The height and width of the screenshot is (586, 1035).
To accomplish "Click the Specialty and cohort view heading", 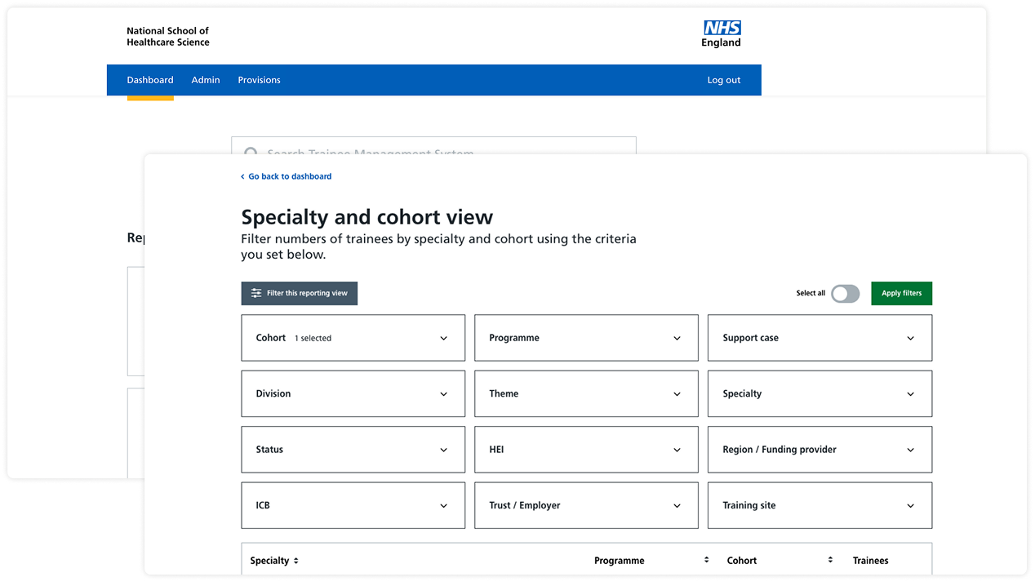I will tap(367, 217).
